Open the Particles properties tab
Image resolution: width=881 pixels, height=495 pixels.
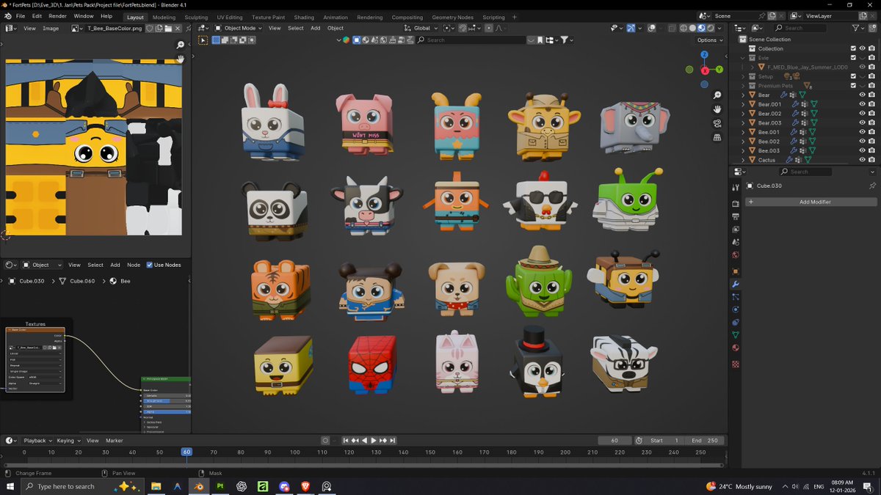pyautogui.click(x=736, y=297)
